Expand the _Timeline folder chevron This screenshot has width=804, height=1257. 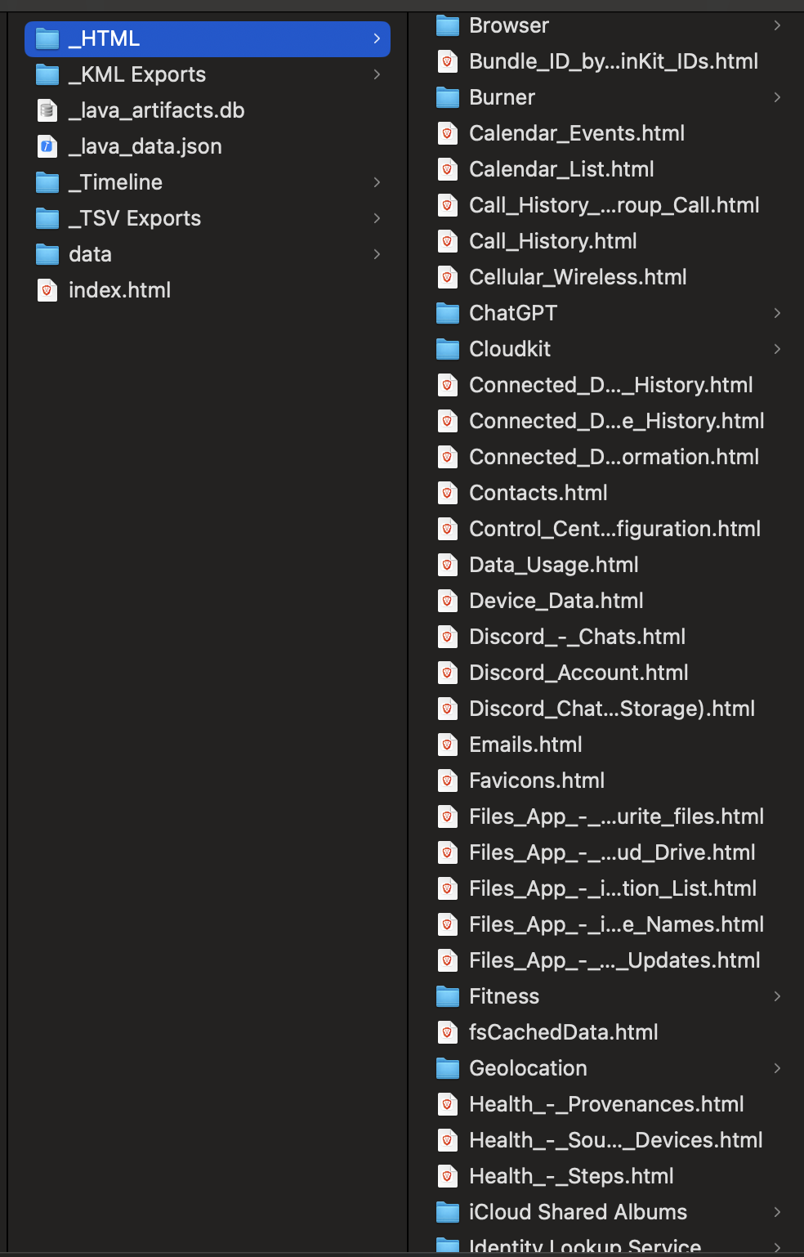(377, 182)
